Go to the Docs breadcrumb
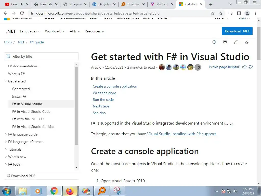Image resolution: width=261 pixels, height=196 pixels. point(8,42)
